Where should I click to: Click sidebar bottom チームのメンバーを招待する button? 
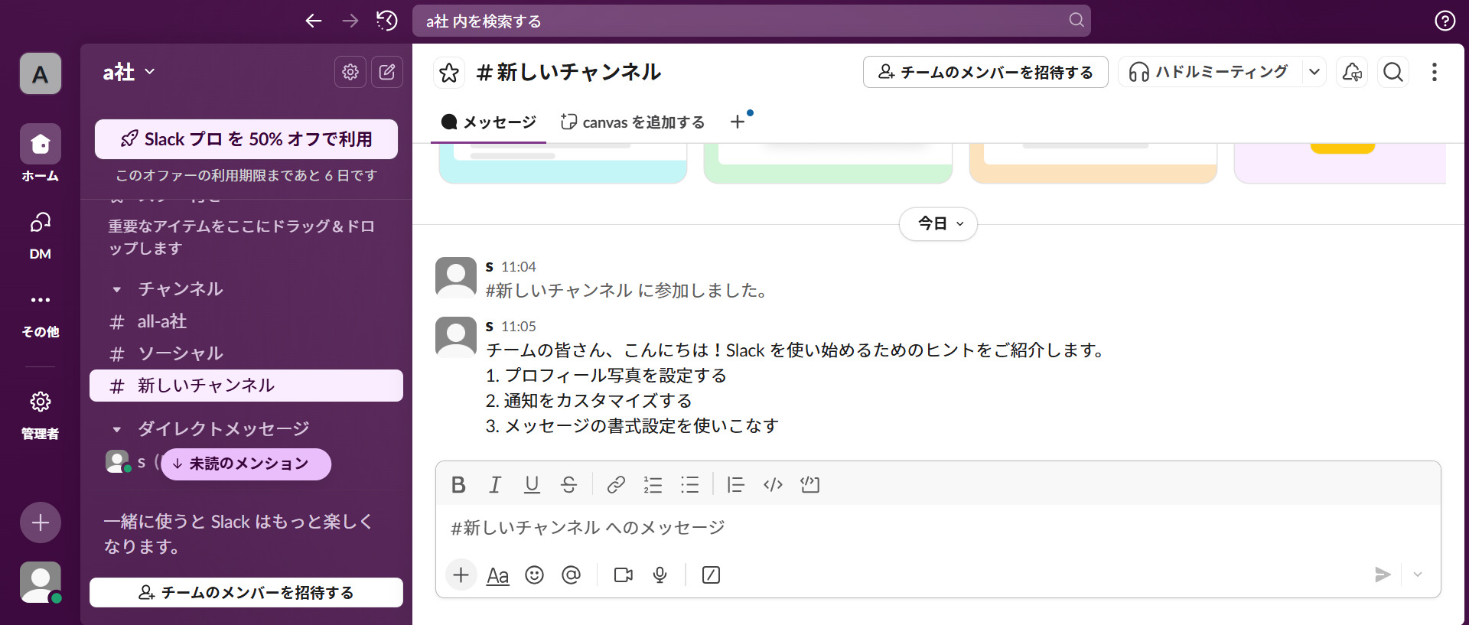pyautogui.click(x=246, y=592)
